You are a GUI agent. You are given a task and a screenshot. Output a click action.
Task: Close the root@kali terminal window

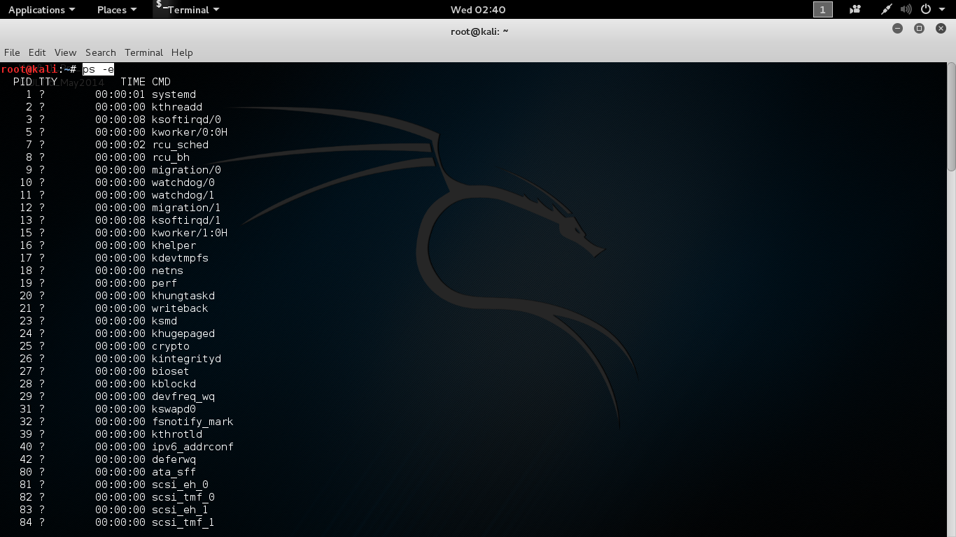941,29
